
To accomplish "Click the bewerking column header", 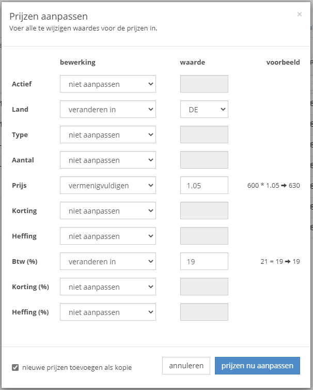I will point(78,62).
